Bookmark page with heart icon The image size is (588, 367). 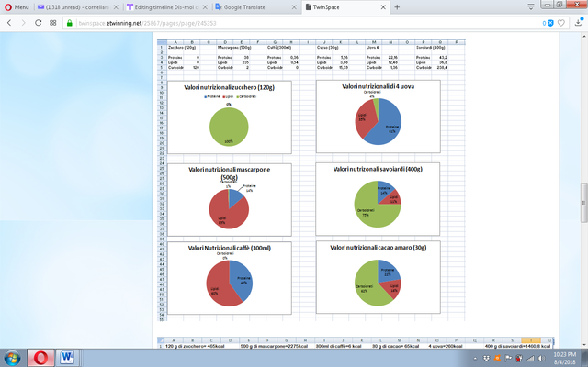[561, 23]
